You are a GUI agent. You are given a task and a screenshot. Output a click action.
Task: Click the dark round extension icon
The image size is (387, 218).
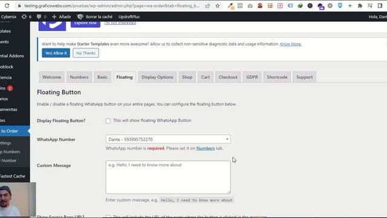point(310,5)
